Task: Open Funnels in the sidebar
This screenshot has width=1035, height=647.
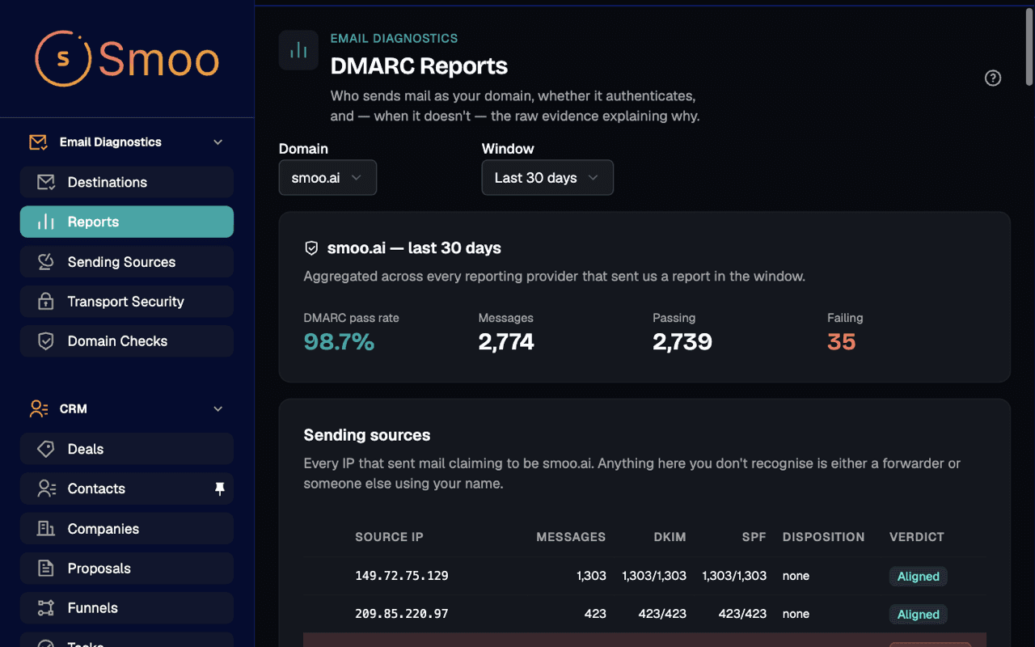Action: [x=127, y=607]
